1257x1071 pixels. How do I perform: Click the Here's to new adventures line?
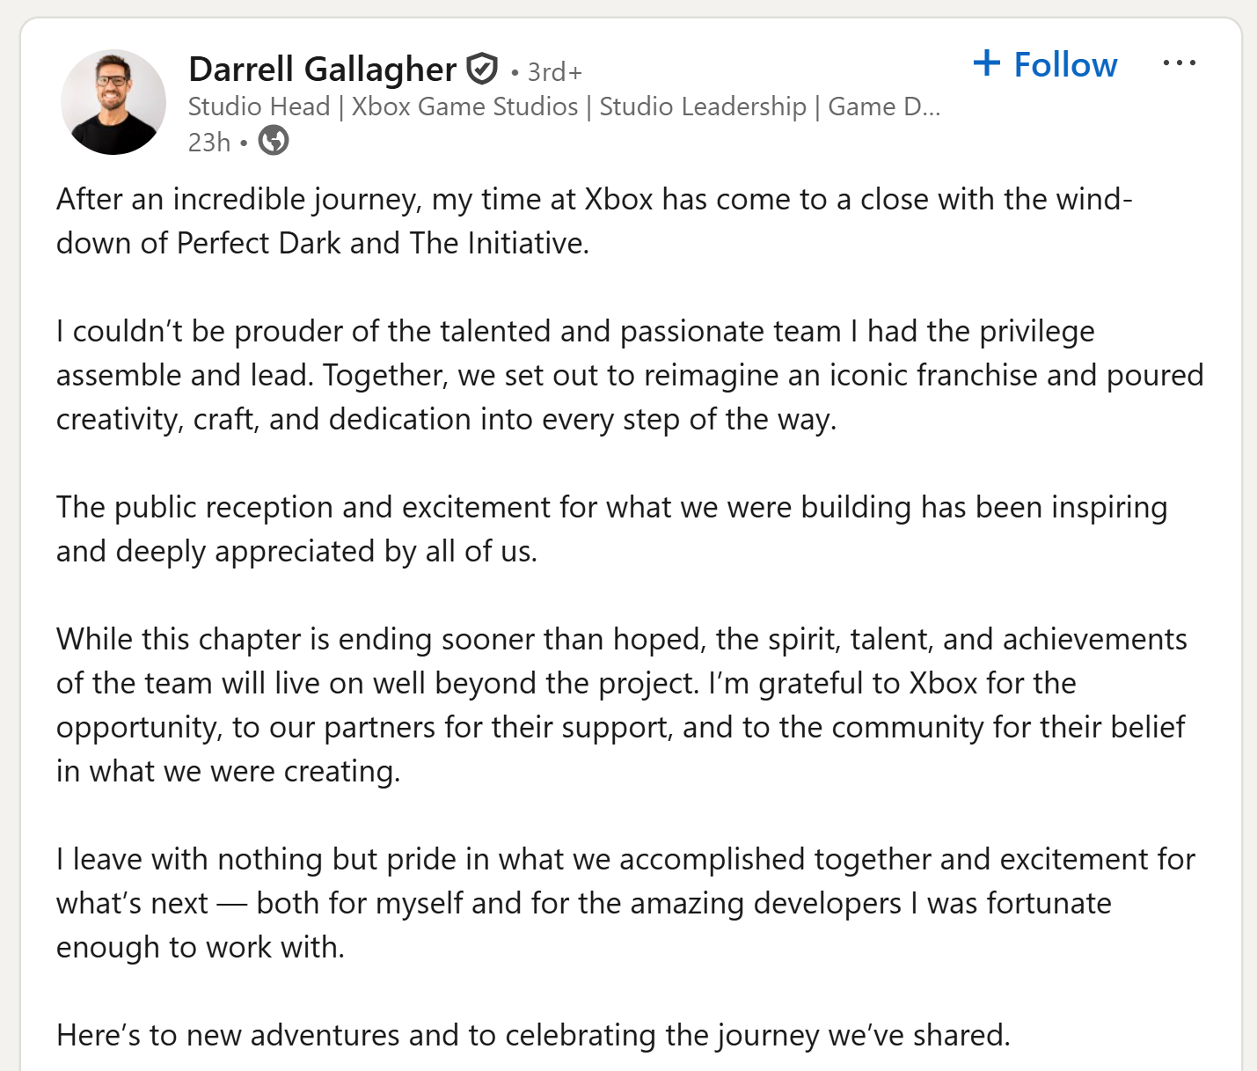click(x=534, y=1035)
